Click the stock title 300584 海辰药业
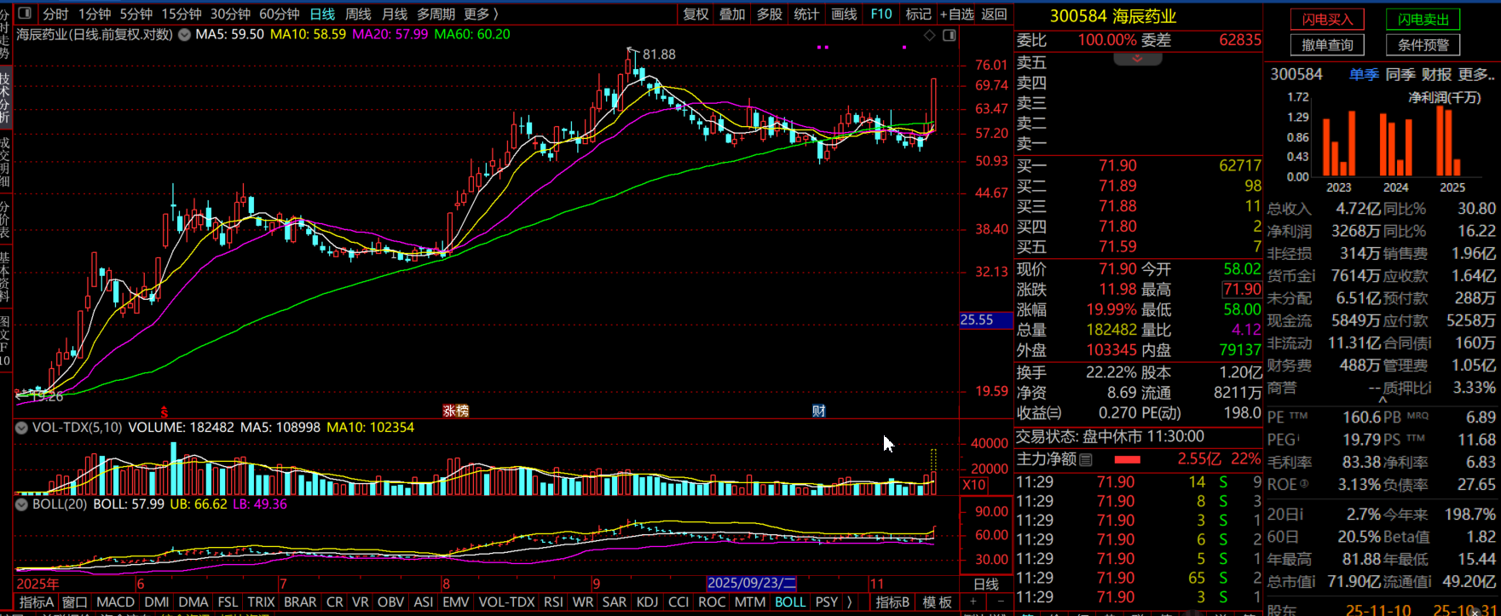1501x616 pixels. pos(1113,16)
